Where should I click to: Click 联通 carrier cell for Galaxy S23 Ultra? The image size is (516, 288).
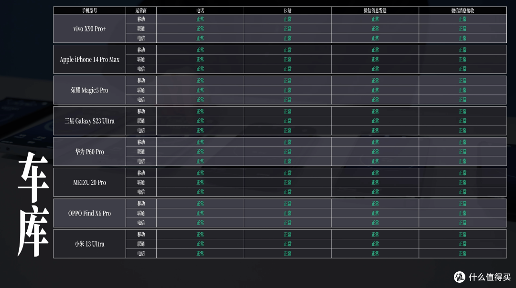(141, 121)
